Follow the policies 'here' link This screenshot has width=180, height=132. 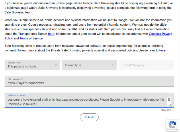(x=162, y=50)
